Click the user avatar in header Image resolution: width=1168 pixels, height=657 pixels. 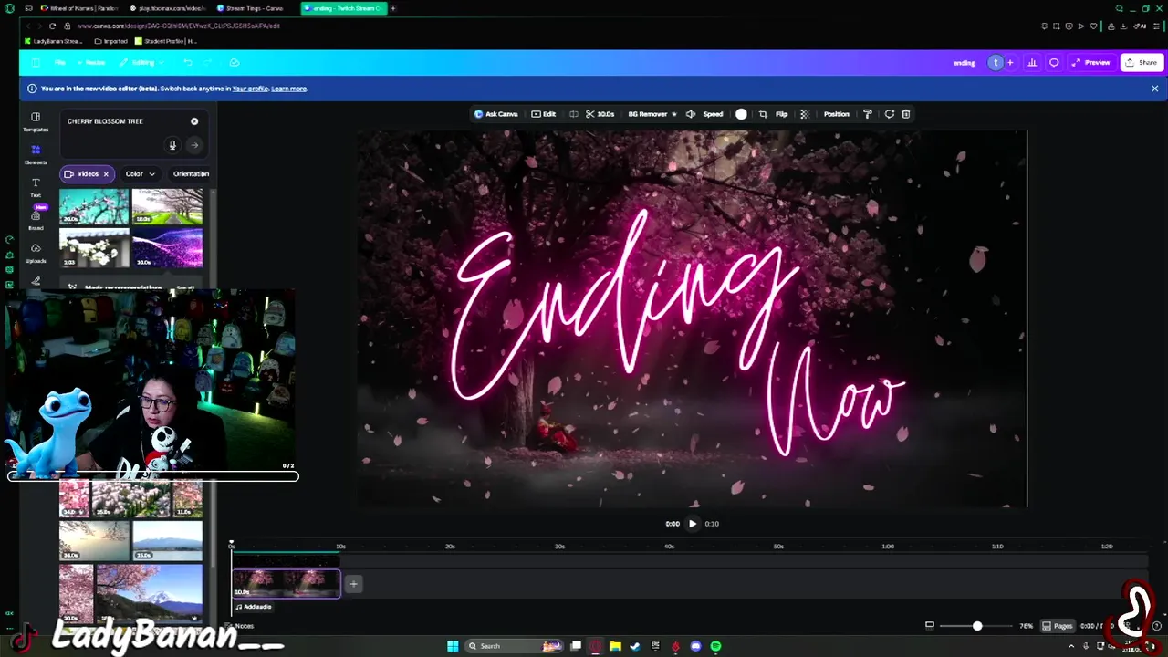(996, 63)
